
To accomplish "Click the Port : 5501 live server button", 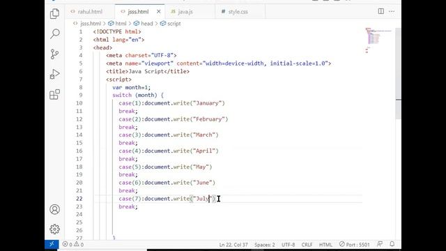I will pyautogui.click(x=355, y=245).
